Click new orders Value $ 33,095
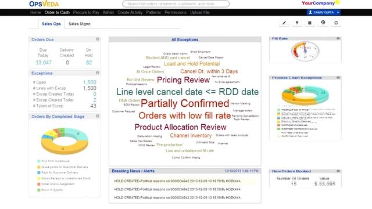Screen dimensions: 372x209 324,184
